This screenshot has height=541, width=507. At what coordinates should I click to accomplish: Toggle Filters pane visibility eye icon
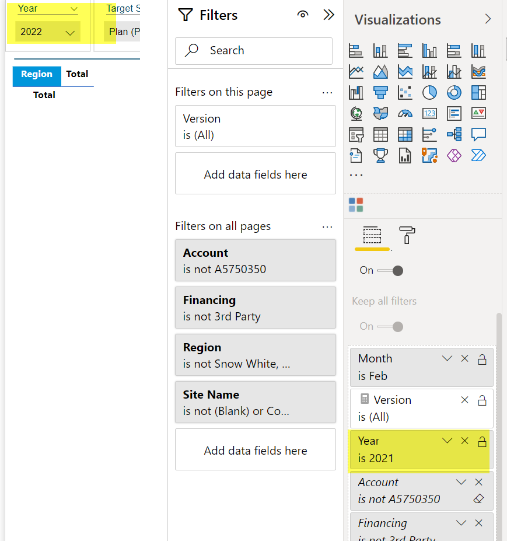[302, 15]
